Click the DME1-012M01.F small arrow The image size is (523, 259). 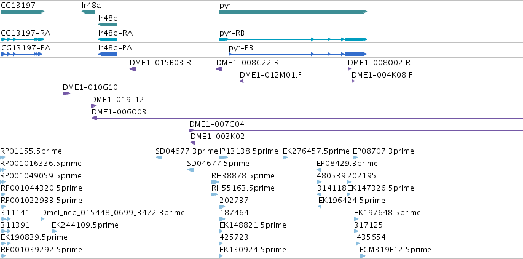coord(242,81)
